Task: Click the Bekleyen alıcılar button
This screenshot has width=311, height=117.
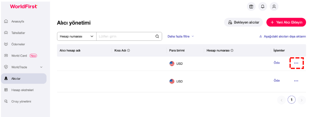Action: pos(244,22)
